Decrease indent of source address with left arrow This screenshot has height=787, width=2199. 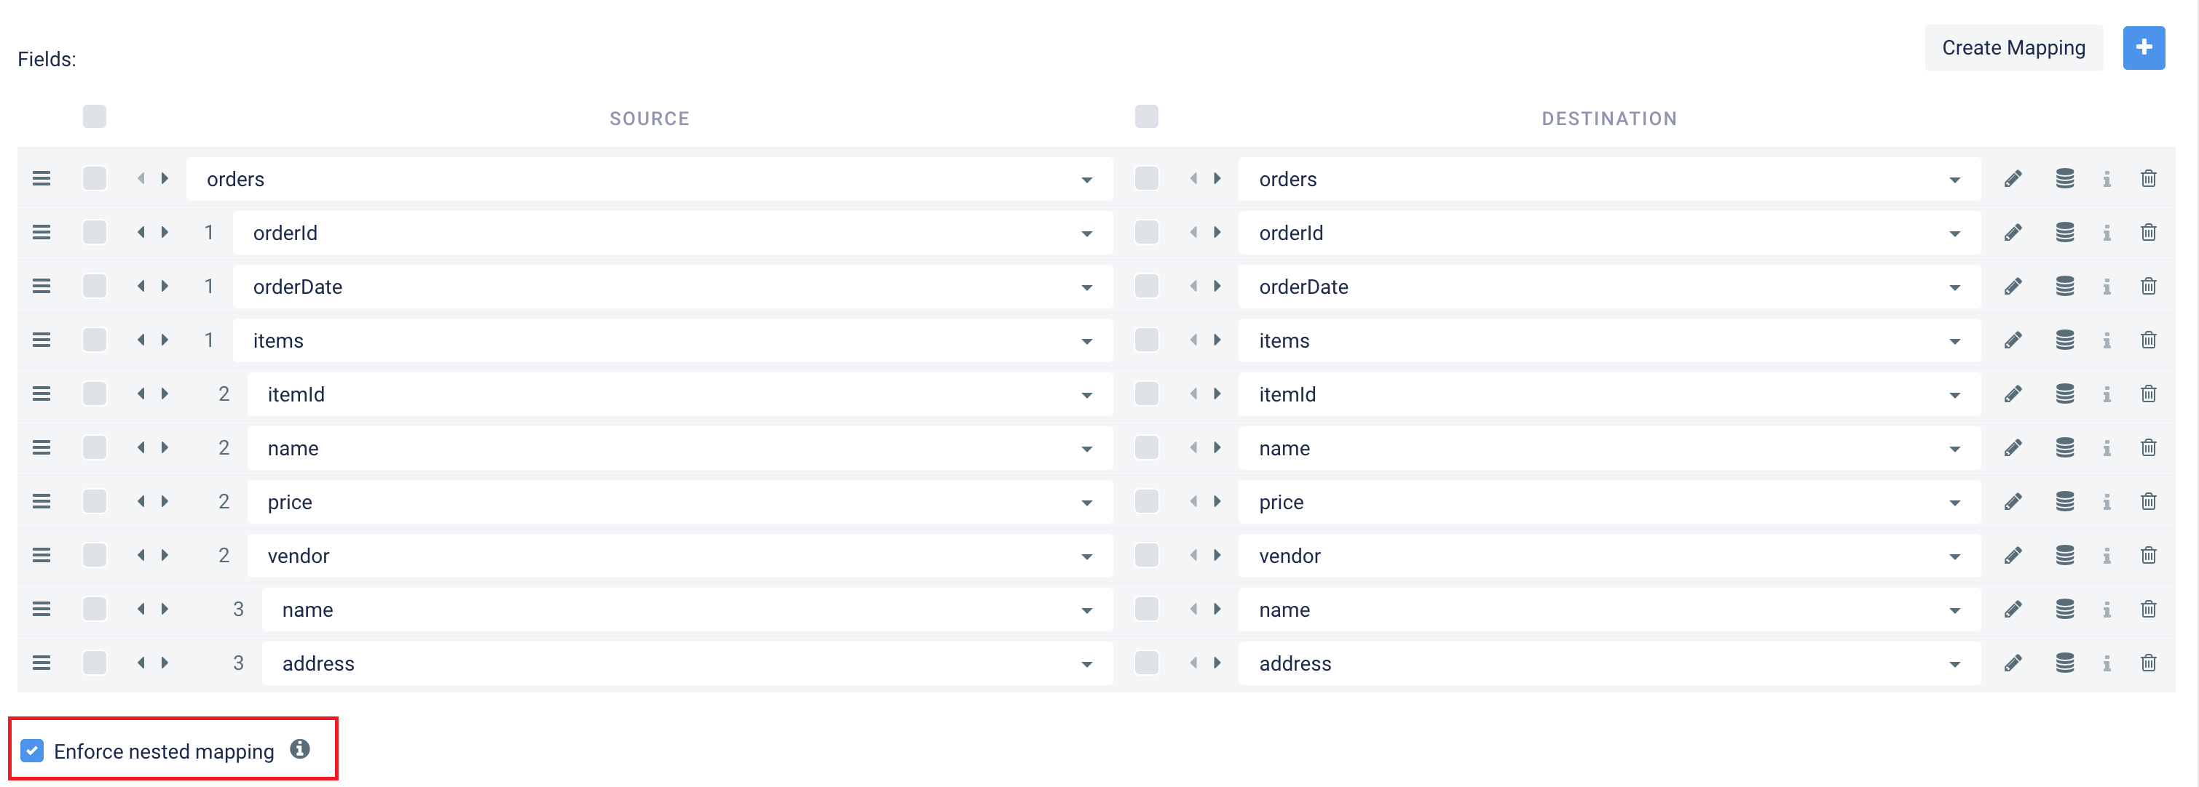[141, 663]
